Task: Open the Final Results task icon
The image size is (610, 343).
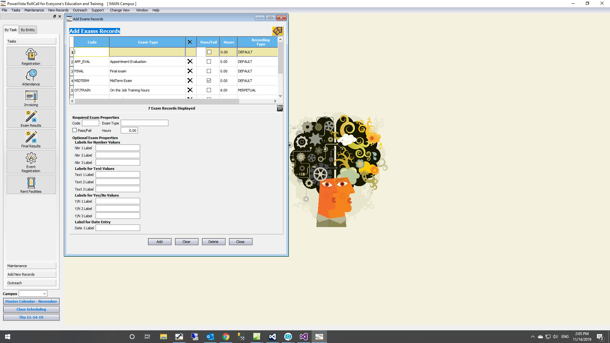Action: tap(31, 139)
